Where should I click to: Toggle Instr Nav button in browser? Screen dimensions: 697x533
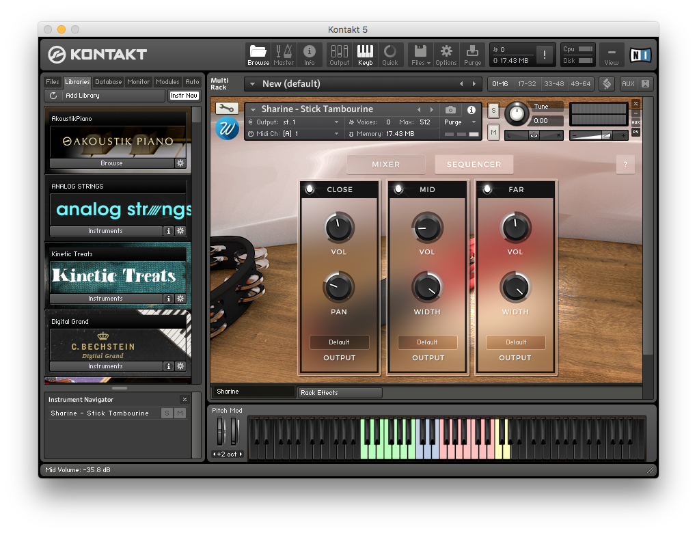coord(184,96)
